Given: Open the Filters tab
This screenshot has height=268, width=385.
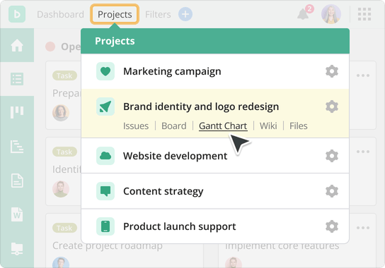Looking at the screenshot, I should tap(158, 14).
